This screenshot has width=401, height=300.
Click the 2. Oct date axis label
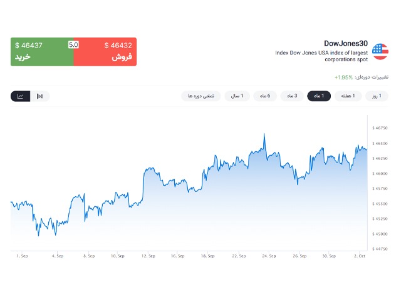tap(359, 256)
